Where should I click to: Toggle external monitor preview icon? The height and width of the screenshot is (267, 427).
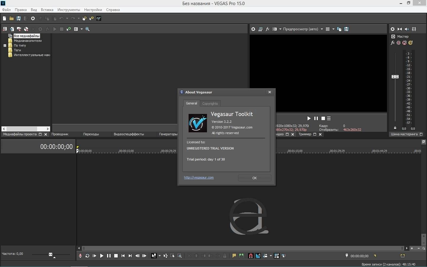(260, 29)
